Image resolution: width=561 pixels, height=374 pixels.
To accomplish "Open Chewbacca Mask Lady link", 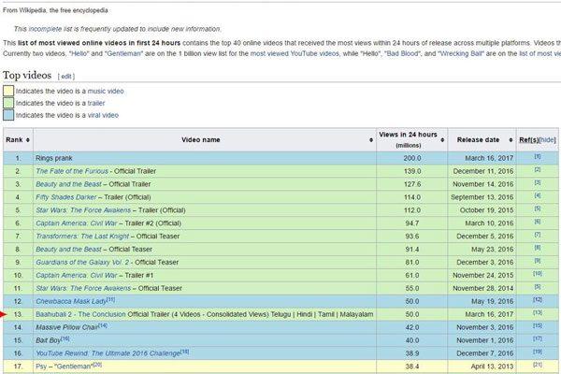I will [71, 301].
